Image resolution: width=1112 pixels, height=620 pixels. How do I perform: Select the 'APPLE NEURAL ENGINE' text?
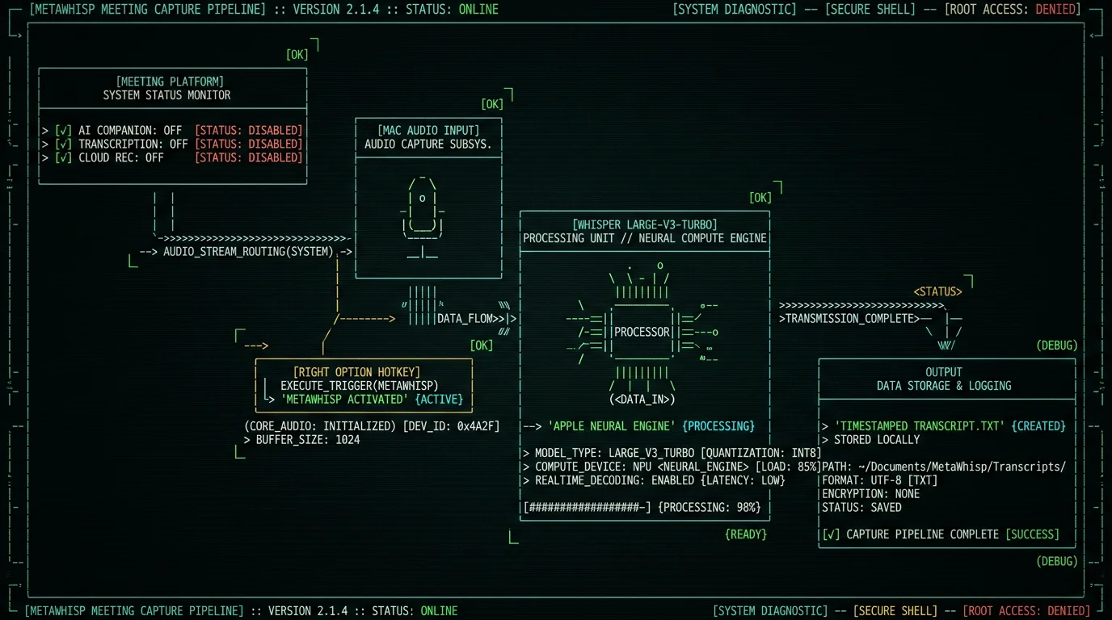[x=612, y=426]
